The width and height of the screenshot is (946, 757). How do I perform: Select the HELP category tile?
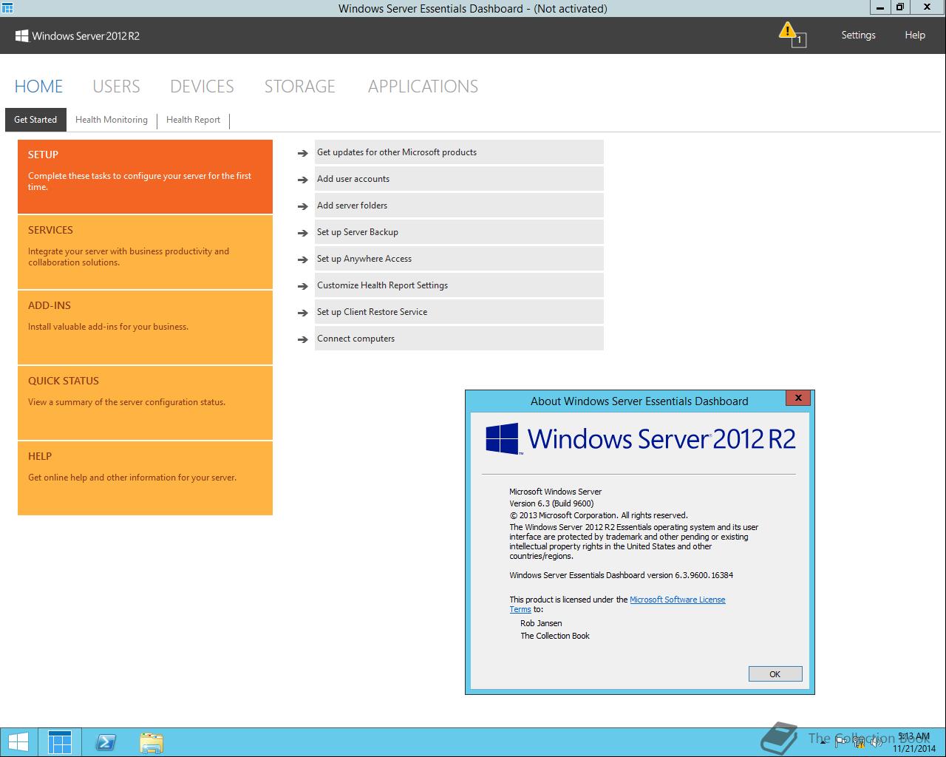[145, 478]
